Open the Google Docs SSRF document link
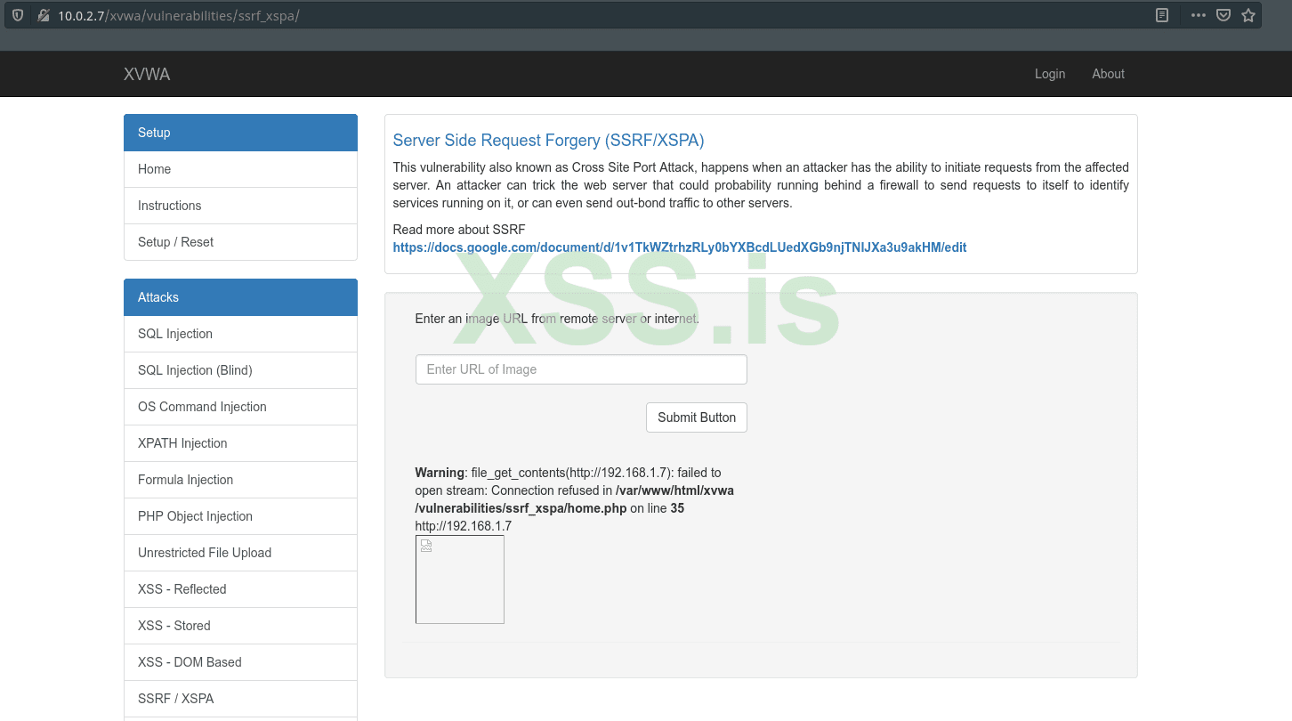Image resolution: width=1292 pixels, height=721 pixels. pyautogui.click(x=680, y=247)
